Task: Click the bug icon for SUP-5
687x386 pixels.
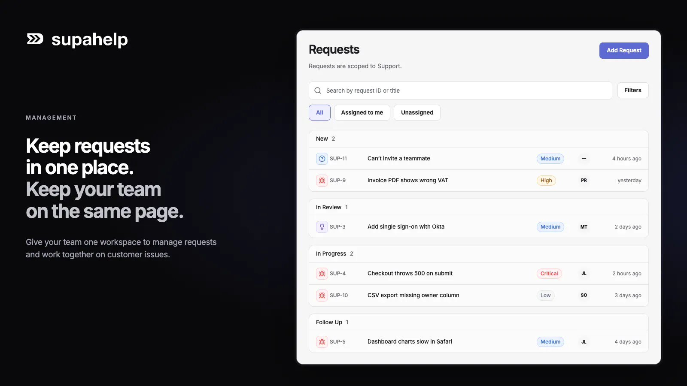Action: [x=322, y=342]
